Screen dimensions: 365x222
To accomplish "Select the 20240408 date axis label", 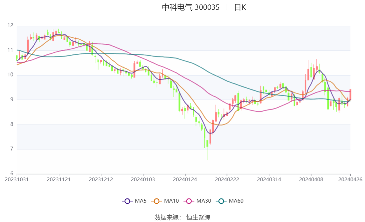I will (311, 180).
